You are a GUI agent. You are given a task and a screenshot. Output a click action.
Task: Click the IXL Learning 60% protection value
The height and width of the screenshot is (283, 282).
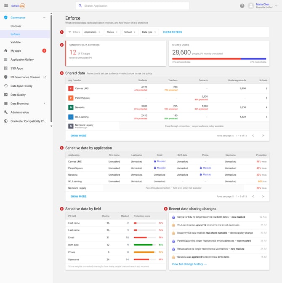point(260,182)
